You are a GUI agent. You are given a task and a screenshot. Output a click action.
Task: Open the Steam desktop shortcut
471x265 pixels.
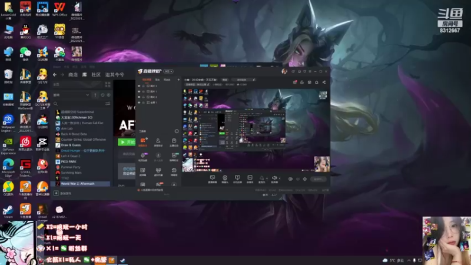tap(8, 211)
